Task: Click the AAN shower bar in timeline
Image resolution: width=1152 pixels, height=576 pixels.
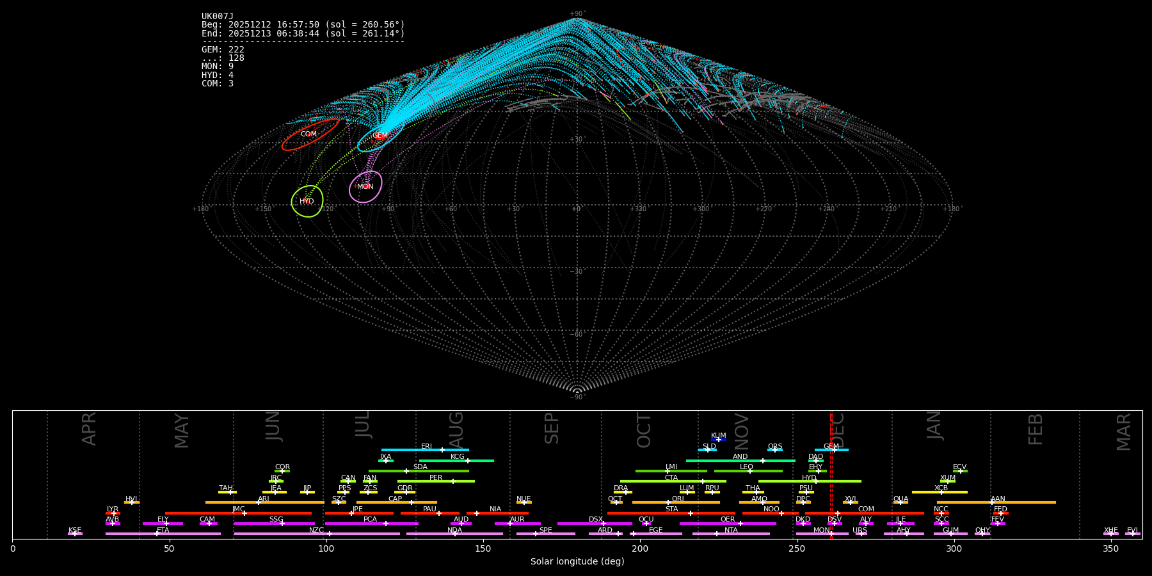Action: [996, 502]
